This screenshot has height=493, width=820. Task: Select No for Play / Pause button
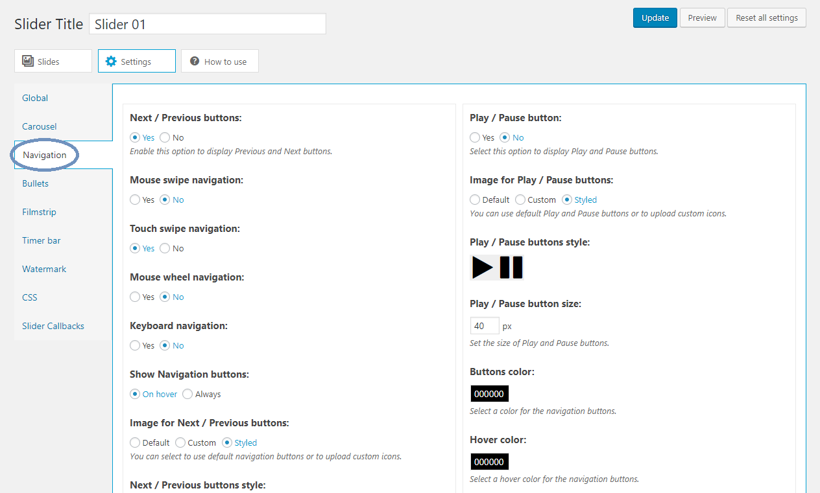[505, 137]
